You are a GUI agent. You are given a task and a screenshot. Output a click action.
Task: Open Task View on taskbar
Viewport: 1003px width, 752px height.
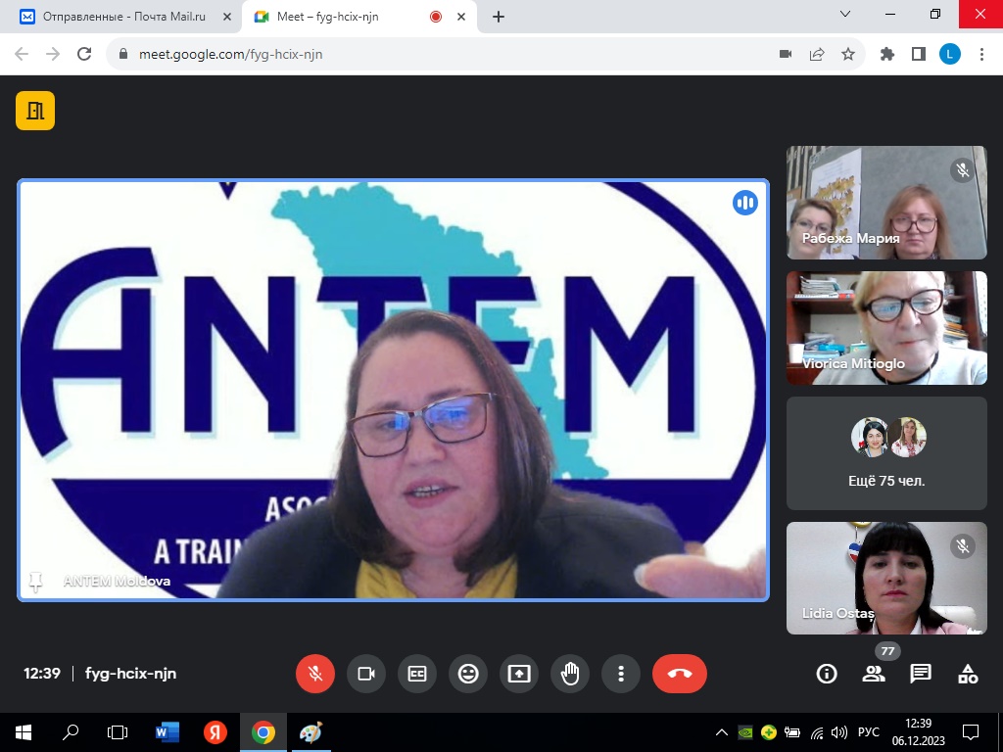(x=118, y=732)
